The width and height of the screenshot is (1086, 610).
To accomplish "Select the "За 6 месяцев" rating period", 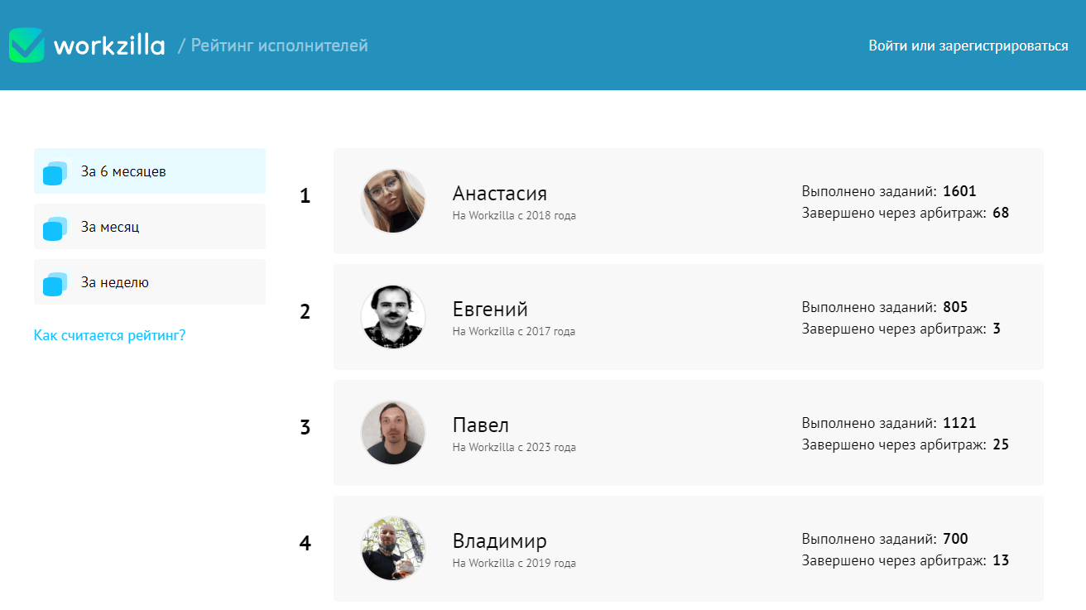I will [x=123, y=172].
